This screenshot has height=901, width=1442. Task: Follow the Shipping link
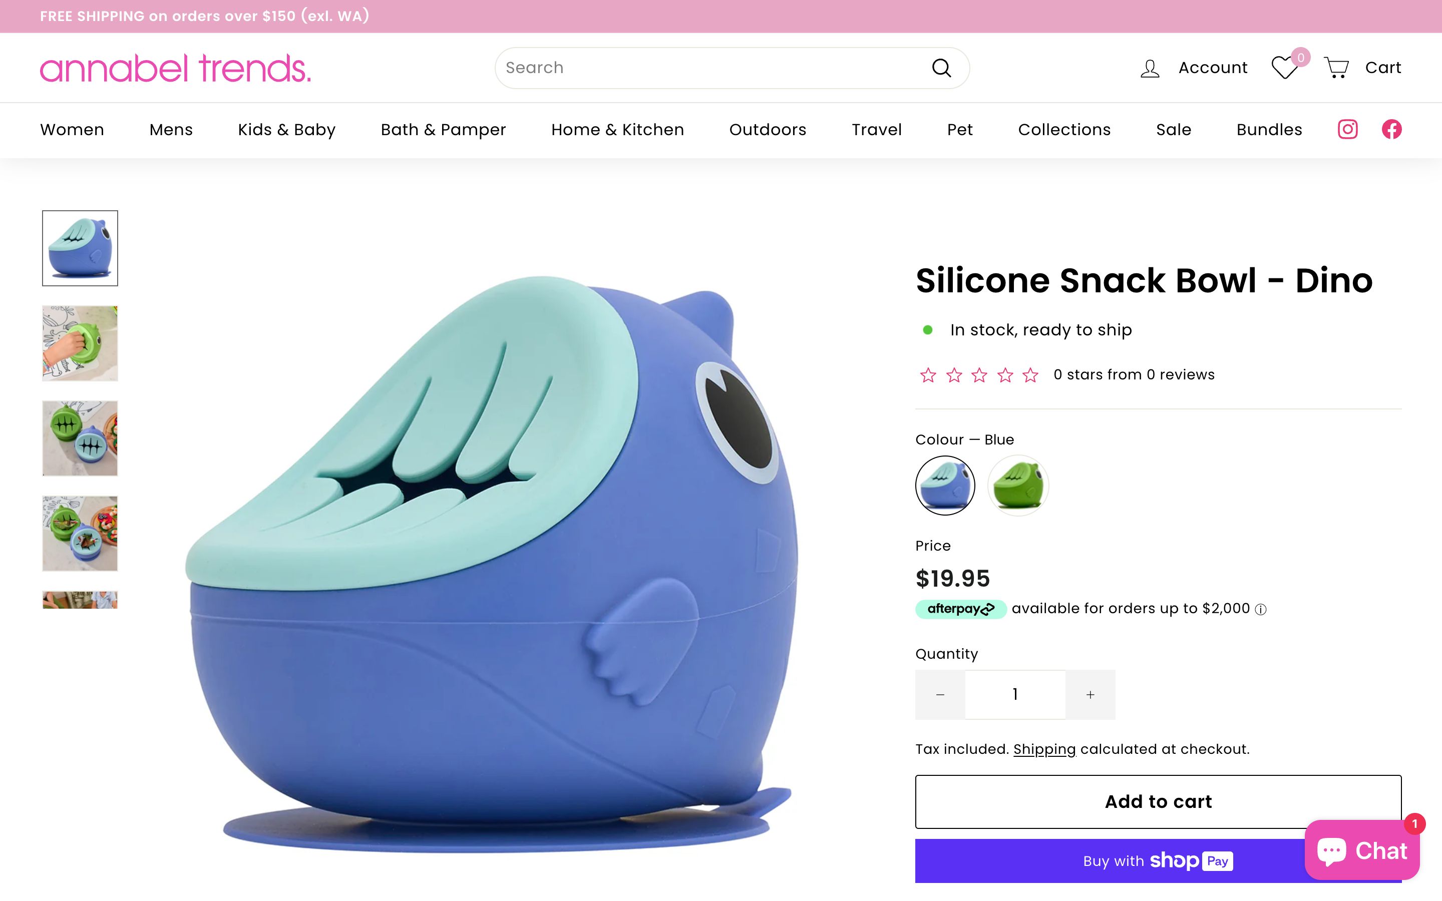[x=1044, y=749]
